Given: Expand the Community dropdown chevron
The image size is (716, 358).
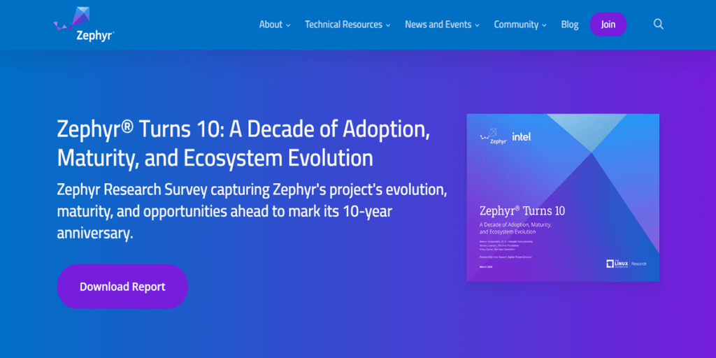Looking at the screenshot, I should click(544, 26).
